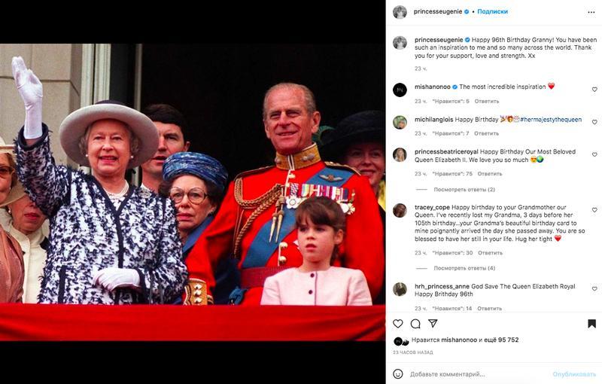This screenshot has height=384, width=602.
Task: Share post with paper plane icon
Action: pyautogui.click(x=433, y=323)
